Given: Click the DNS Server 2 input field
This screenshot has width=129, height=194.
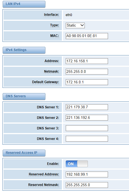Looking at the screenshot, I should tap(87, 118).
